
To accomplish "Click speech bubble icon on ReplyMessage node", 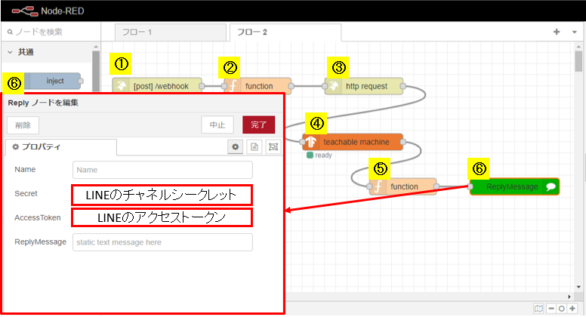I will point(551,186).
